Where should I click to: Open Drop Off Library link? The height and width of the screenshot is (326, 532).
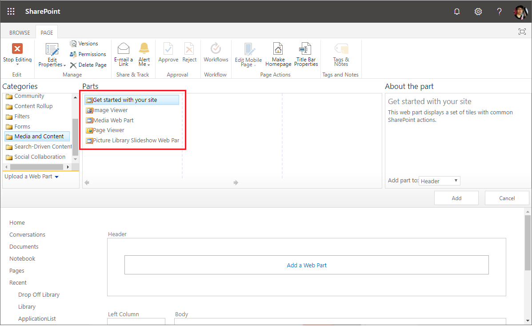click(x=39, y=295)
